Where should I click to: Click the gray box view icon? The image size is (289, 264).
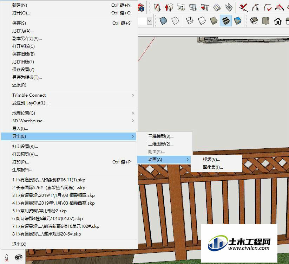[266, 21]
